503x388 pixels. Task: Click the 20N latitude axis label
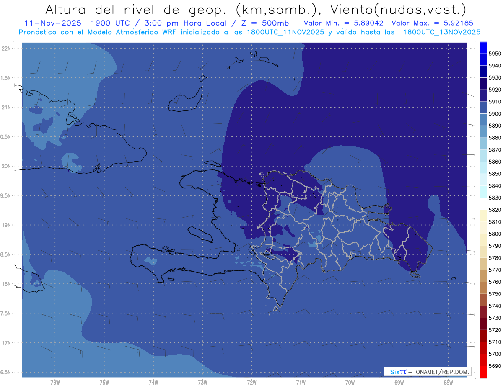coord(7,166)
